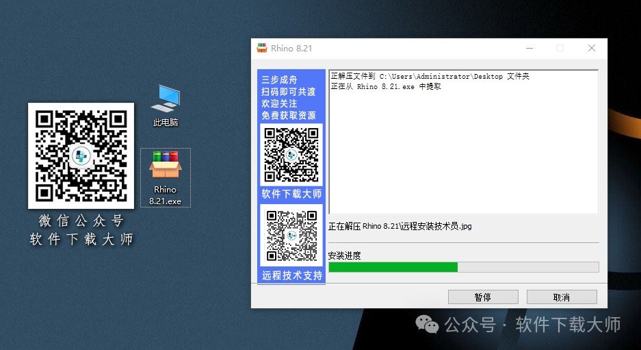Screen dimensions: 641x350
Task: Click the Rhino 8.21 window title
Action: (x=291, y=49)
